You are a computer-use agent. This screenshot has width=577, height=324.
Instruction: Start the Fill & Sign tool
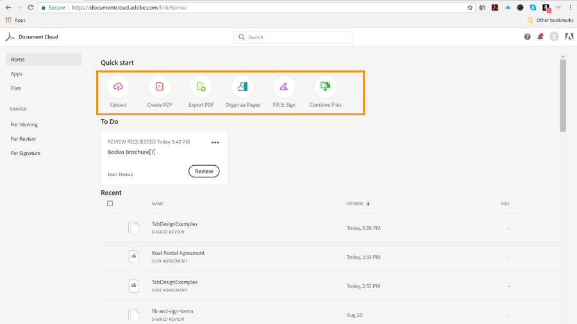284,86
